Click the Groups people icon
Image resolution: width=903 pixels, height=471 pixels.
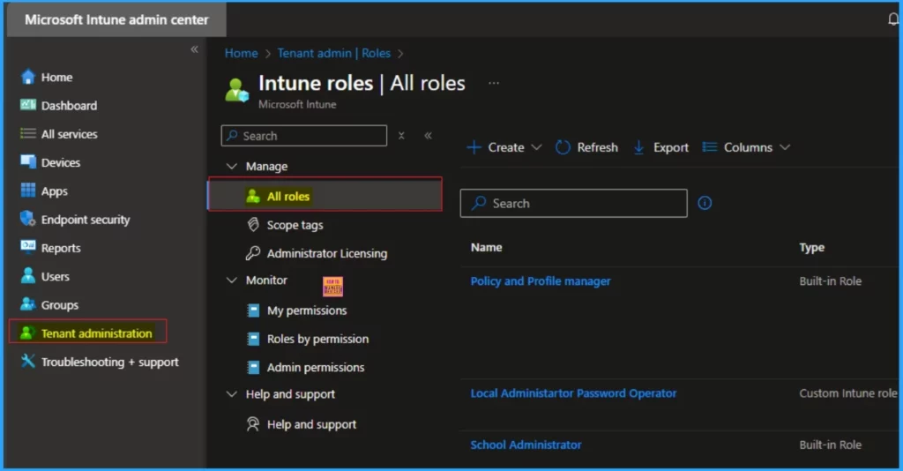[x=27, y=304]
